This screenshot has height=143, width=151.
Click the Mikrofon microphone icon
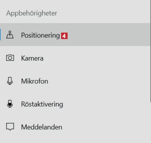click(10, 81)
